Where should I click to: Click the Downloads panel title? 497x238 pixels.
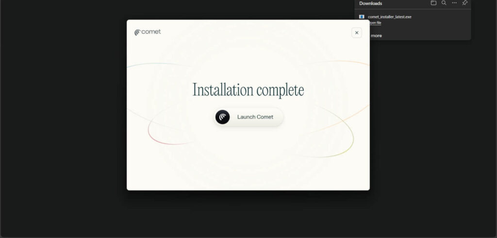370,3
